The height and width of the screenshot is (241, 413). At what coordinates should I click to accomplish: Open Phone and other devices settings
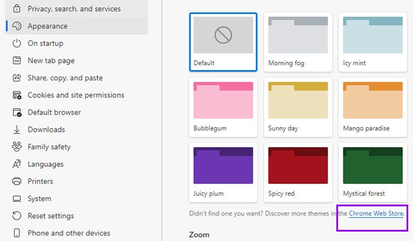pyautogui.click(x=76, y=233)
